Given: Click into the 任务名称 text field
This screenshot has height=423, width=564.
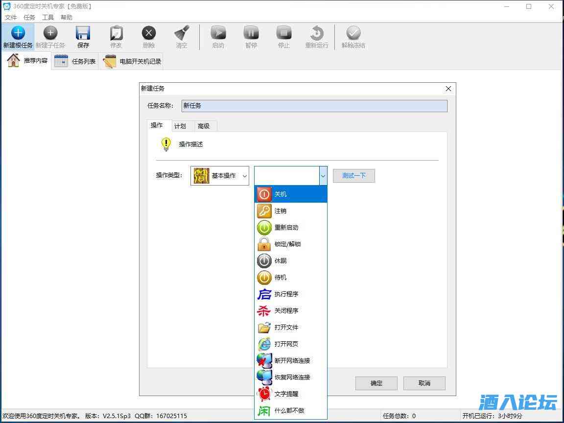Looking at the screenshot, I should coord(314,106).
